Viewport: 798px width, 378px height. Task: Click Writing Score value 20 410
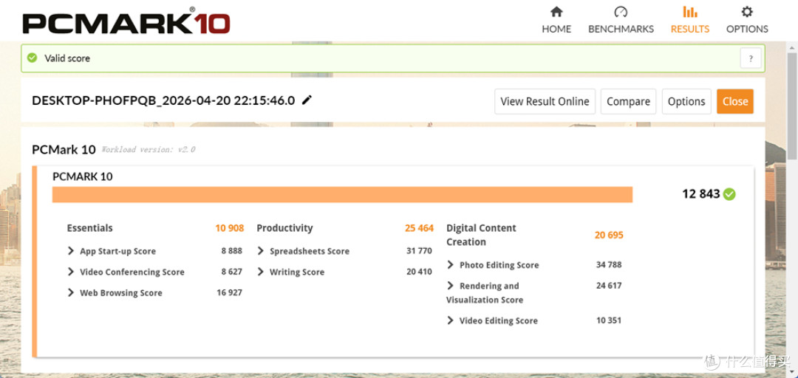[420, 272]
